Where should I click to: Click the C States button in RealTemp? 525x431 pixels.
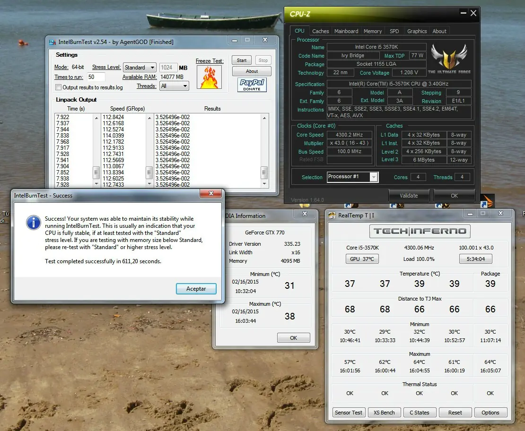(420, 413)
